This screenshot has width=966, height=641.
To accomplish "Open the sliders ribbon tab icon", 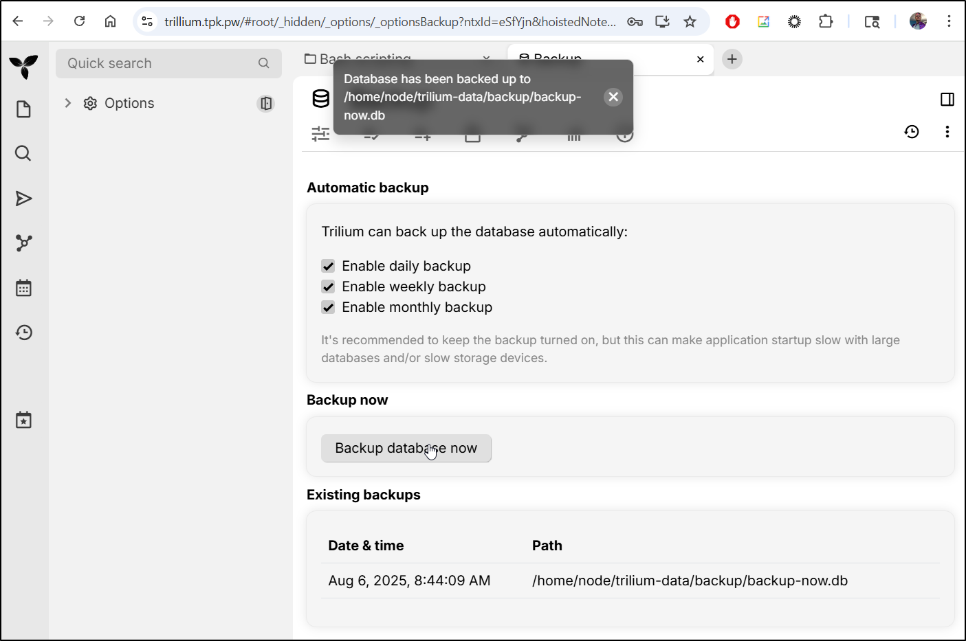I will (320, 134).
